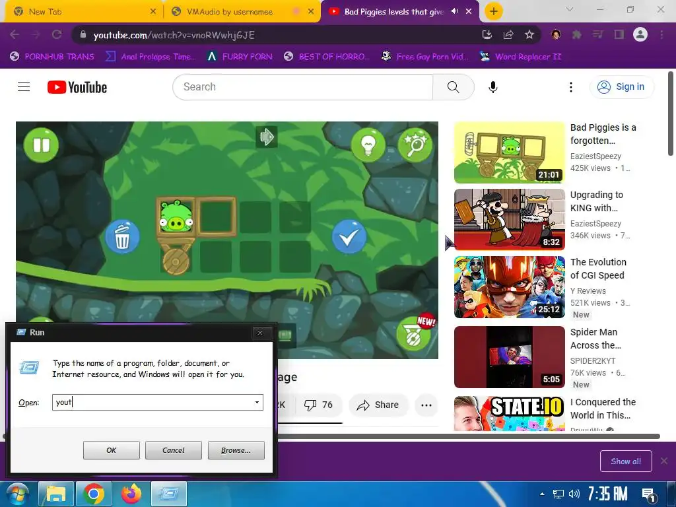Bookmark this page with the star icon
676x507 pixels.
(529, 34)
